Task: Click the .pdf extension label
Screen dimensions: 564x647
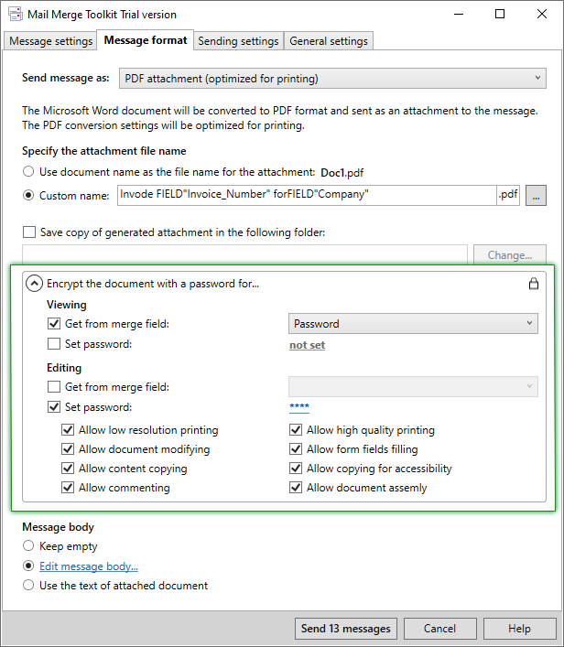Action: 508,194
